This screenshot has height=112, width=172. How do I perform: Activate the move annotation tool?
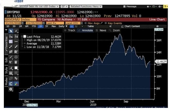tap(16, 57)
